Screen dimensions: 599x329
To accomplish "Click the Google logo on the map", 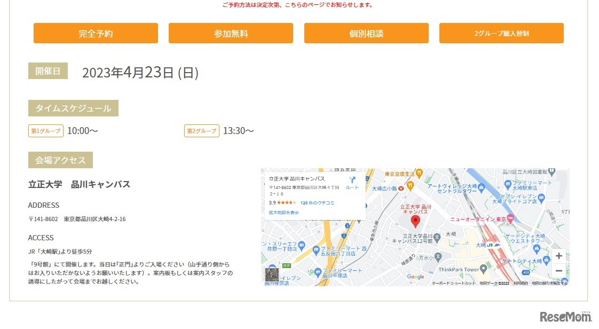I will [416, 277].
